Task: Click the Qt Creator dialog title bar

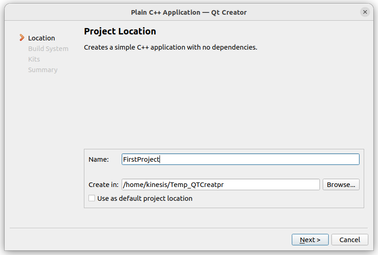Action: point(189,12)
